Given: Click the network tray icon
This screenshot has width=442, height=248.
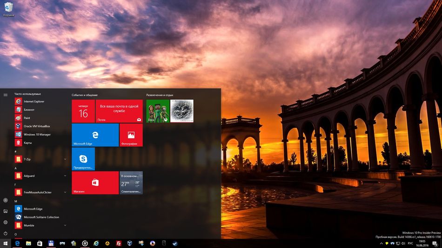Looking at the screenshot, I should [x=398, y=243].
